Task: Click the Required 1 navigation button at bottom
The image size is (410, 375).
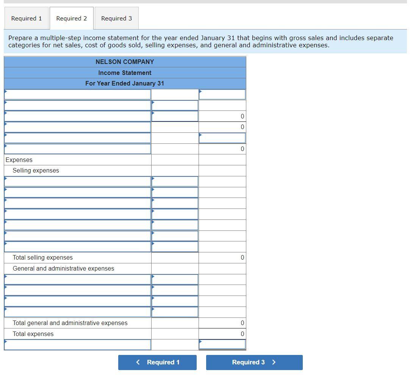Action: point(157,362)
